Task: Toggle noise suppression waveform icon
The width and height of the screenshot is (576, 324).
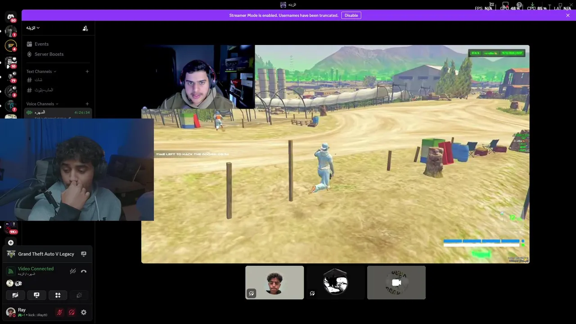Action: pyautogui.click(x=73, y=271)
